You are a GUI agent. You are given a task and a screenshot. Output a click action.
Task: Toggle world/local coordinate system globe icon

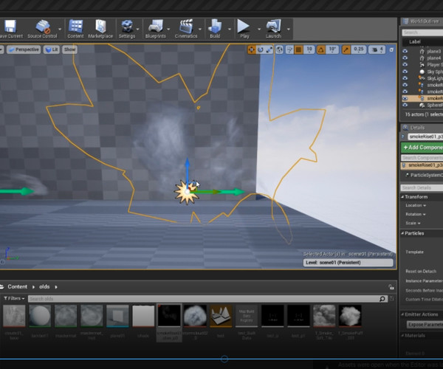[279, 49]
